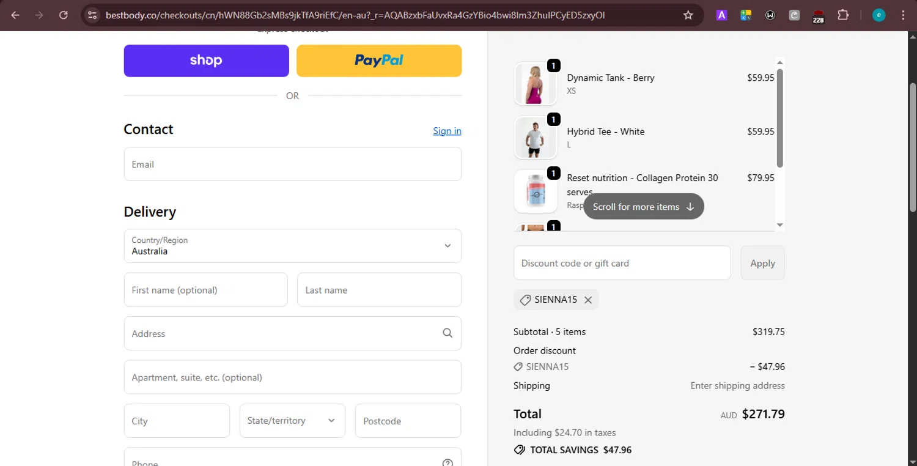917x466 pixels.
Task: Click the − $47.96 discount amount
Action: tap(767, 367)
